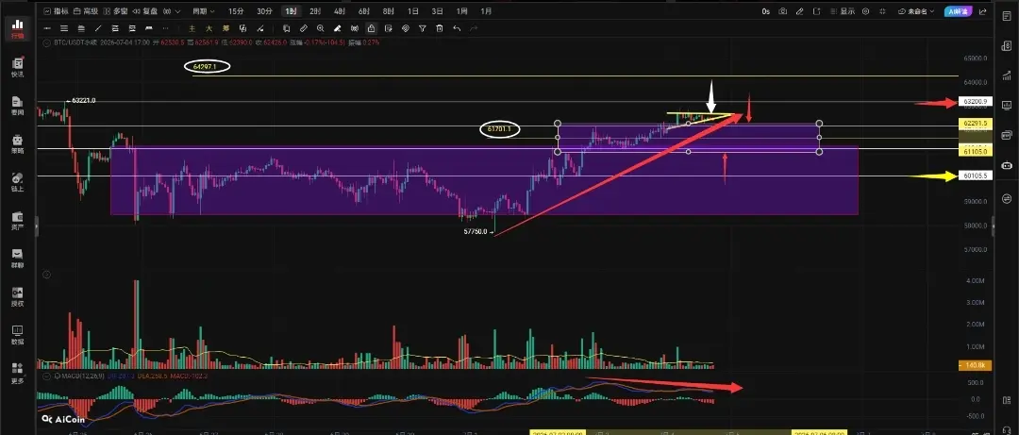Open the 数据 data sidebar icon
This screenshot has height=435, width=1019.
[18, 335]
